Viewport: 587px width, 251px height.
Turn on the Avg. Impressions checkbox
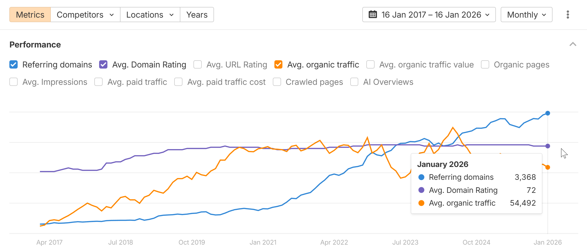[x=14, y=82]
